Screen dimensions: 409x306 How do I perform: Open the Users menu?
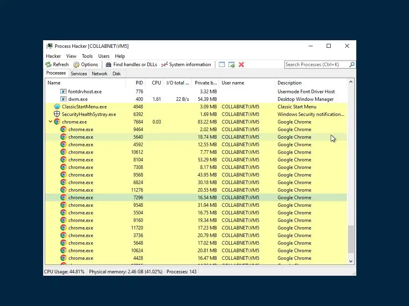click(104, 56)
